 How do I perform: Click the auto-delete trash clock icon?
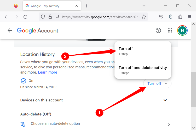(23, 124)
